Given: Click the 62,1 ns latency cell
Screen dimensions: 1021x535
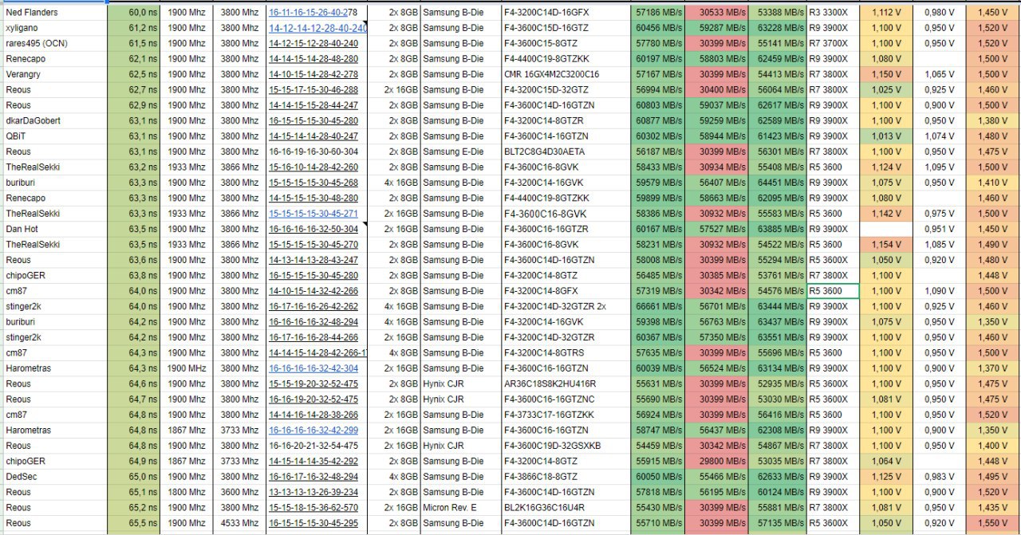Looking at the screenshot, I should pyautogui.click(x=133, y=59).
